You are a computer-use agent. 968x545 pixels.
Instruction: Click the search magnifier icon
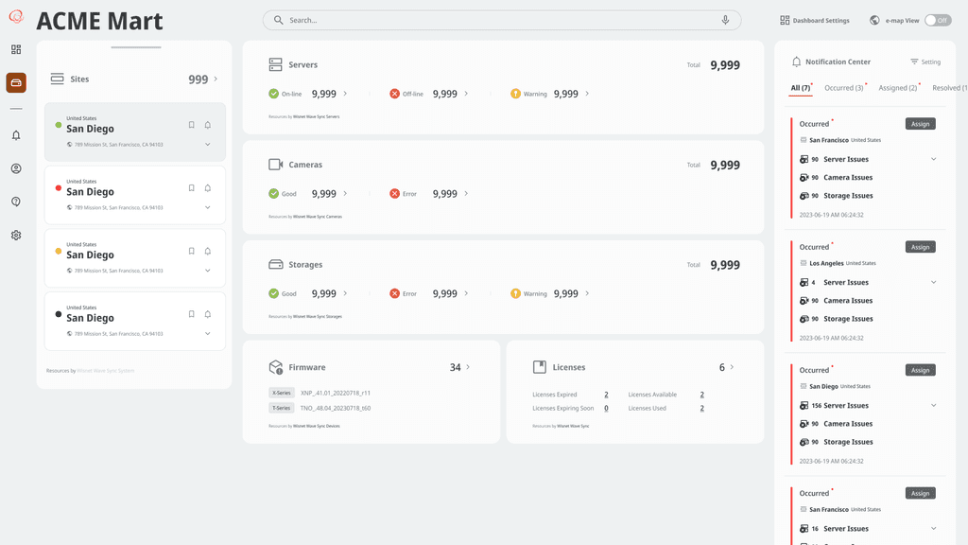(x=279, y=21)
